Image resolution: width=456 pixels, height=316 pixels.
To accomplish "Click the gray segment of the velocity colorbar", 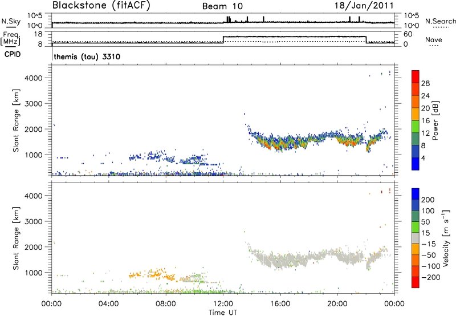I will click(416, 238).
